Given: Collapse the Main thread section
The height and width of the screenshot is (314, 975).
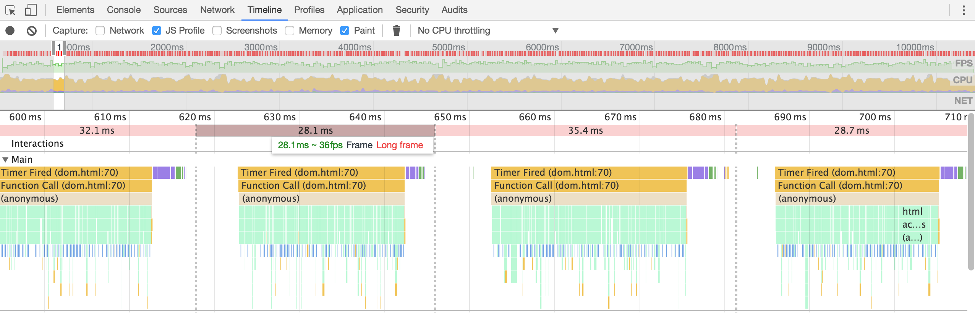Looking at the screenshot, I should click(x=5, y=159).
